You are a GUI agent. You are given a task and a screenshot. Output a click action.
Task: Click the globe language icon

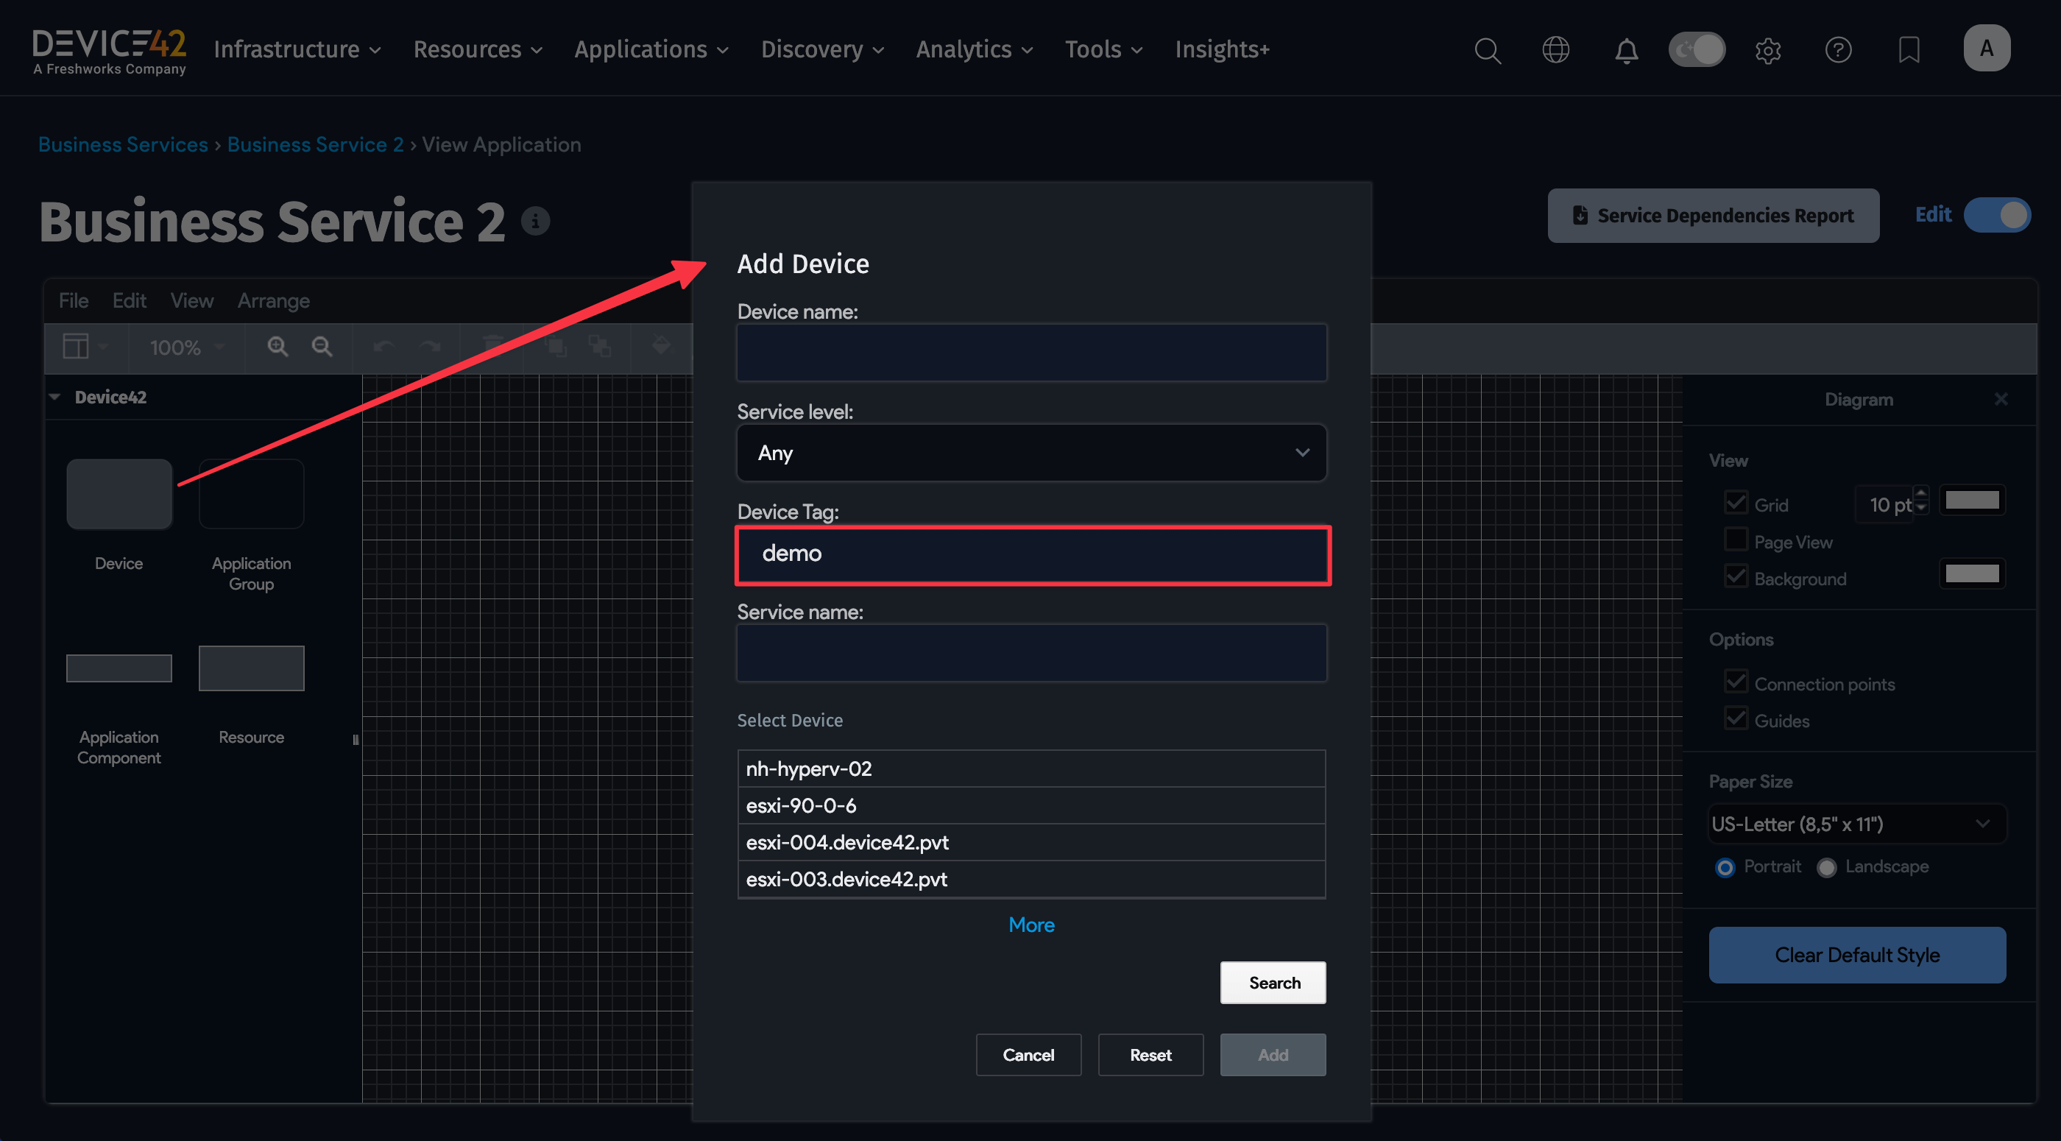click(1555, 49)
